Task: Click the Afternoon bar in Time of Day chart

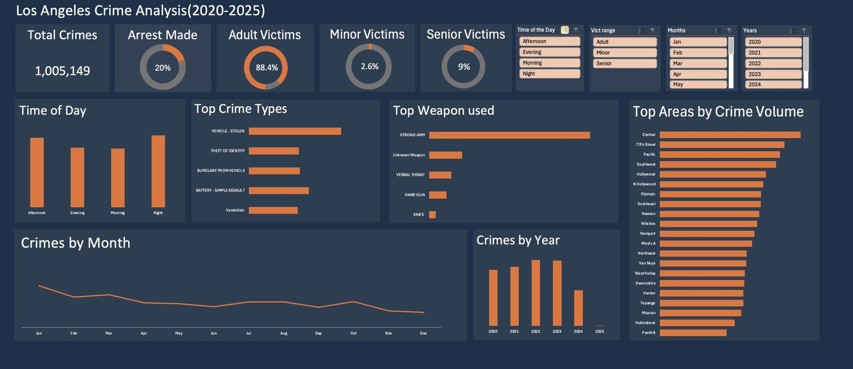Action: (37, 172)
